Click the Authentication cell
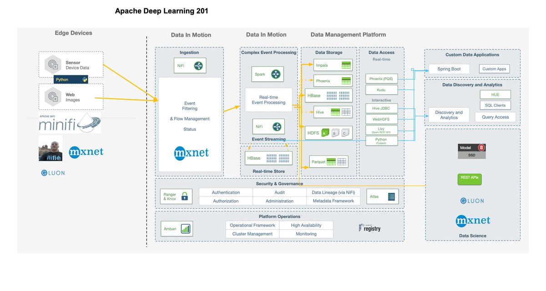 point(226,192)
